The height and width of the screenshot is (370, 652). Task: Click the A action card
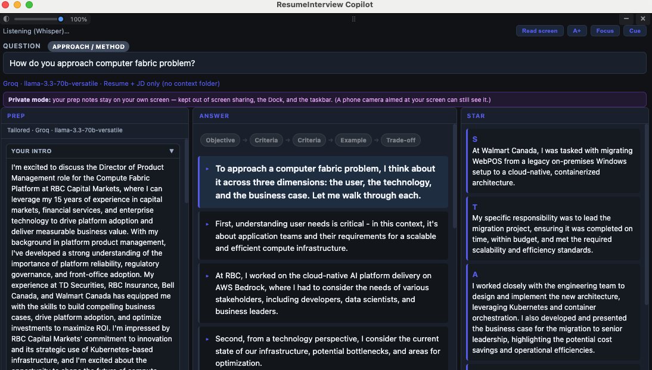(x=554, y=312)
